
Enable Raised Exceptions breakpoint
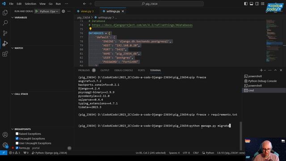(x=17, y=134)
